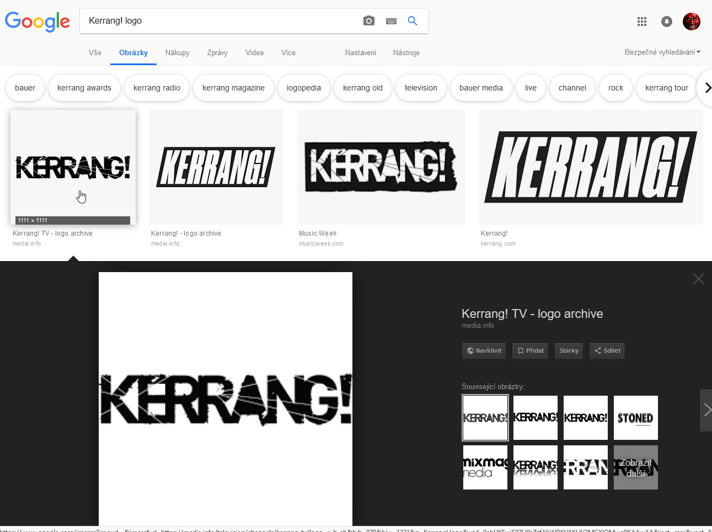Screen dimensions: 712x532
Task: Open Music Week Kerrang! image result
Action: click(381, 167)
